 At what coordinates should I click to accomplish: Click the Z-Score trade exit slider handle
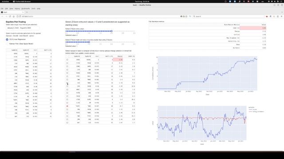point(89,42)
